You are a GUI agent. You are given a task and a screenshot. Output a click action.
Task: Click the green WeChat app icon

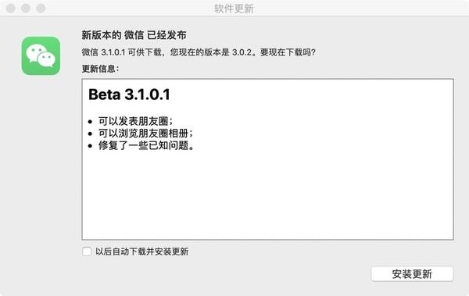[41, 56]
